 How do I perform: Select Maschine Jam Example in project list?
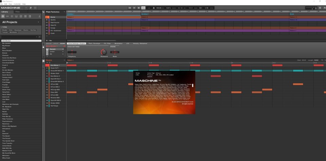(x=11, y=104)
